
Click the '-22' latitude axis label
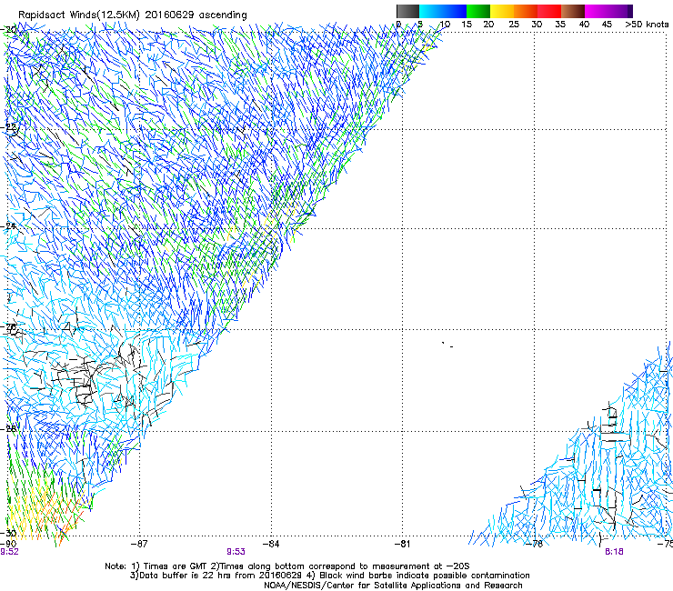9,127
